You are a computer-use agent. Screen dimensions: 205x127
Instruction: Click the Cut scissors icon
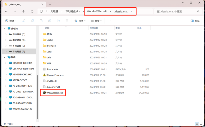24,21
